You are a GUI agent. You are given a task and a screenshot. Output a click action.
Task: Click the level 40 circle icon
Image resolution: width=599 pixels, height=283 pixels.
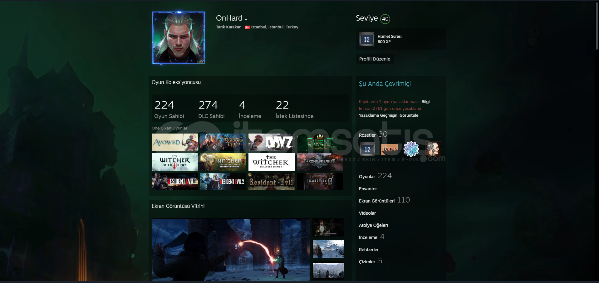coord(385,19)
